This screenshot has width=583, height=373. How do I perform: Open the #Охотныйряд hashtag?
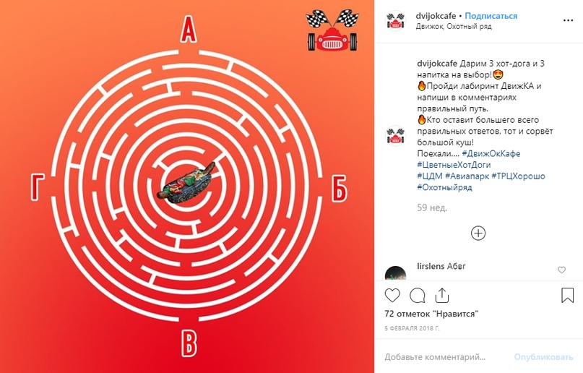coord(444,187)
